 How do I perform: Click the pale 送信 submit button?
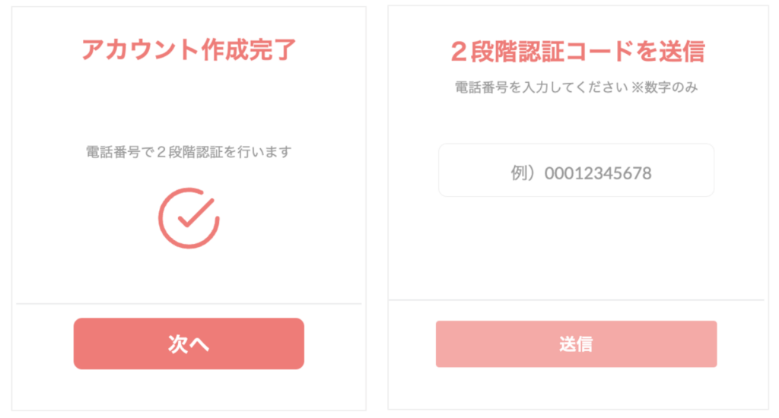(x=577, y=344)
